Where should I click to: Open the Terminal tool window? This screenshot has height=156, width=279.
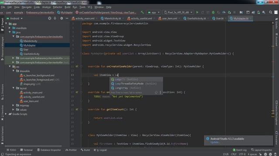point(26,150)
